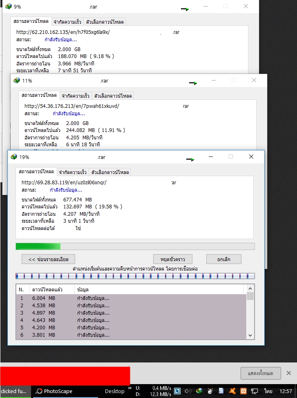This screenshot has height=398, width=297.
Task: Click the URL http://69.28.83.119/en/uz0zil06xnqr/
Action: click(65, 183)
